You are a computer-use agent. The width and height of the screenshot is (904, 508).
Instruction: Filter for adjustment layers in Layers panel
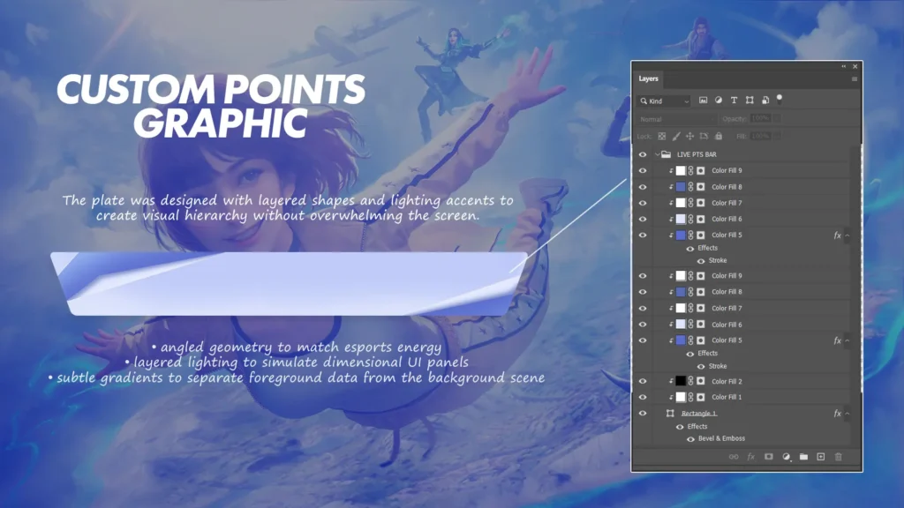[x=719, y=101]
